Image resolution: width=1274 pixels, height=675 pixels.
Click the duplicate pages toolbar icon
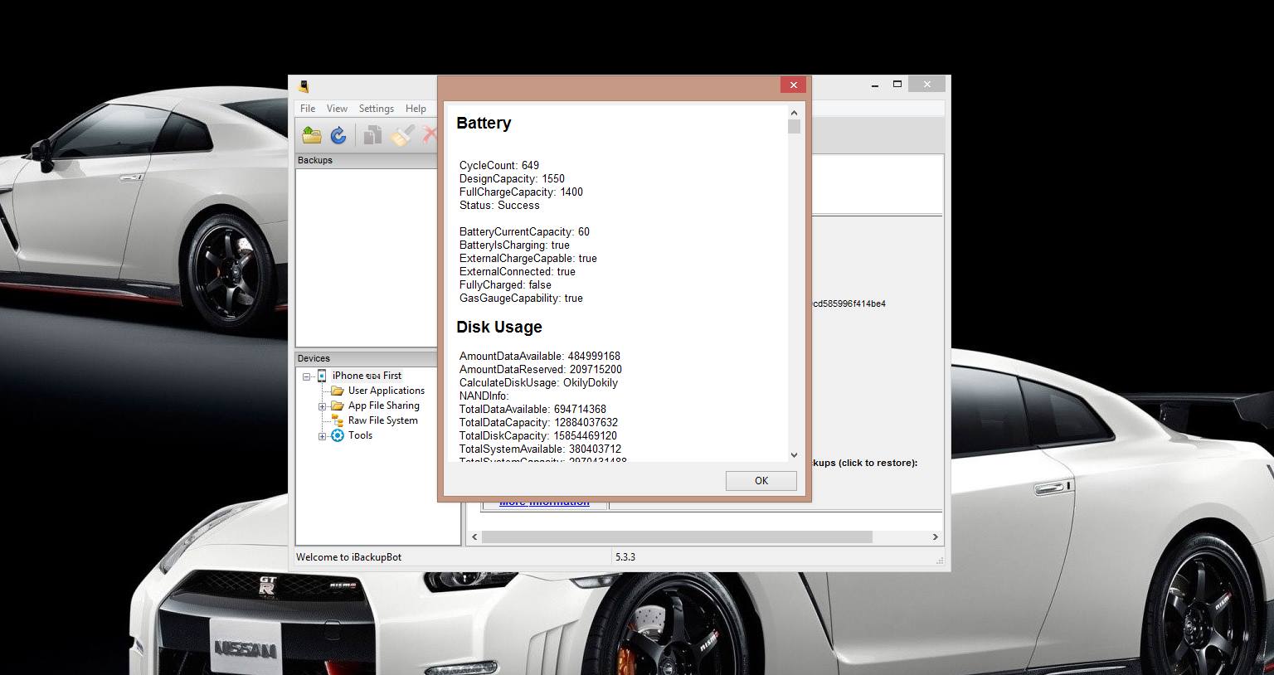(373, 135)
